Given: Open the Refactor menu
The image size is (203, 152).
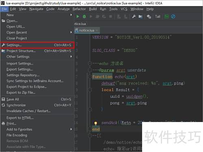Looking at the screenshot, I should tap(79, 9).
